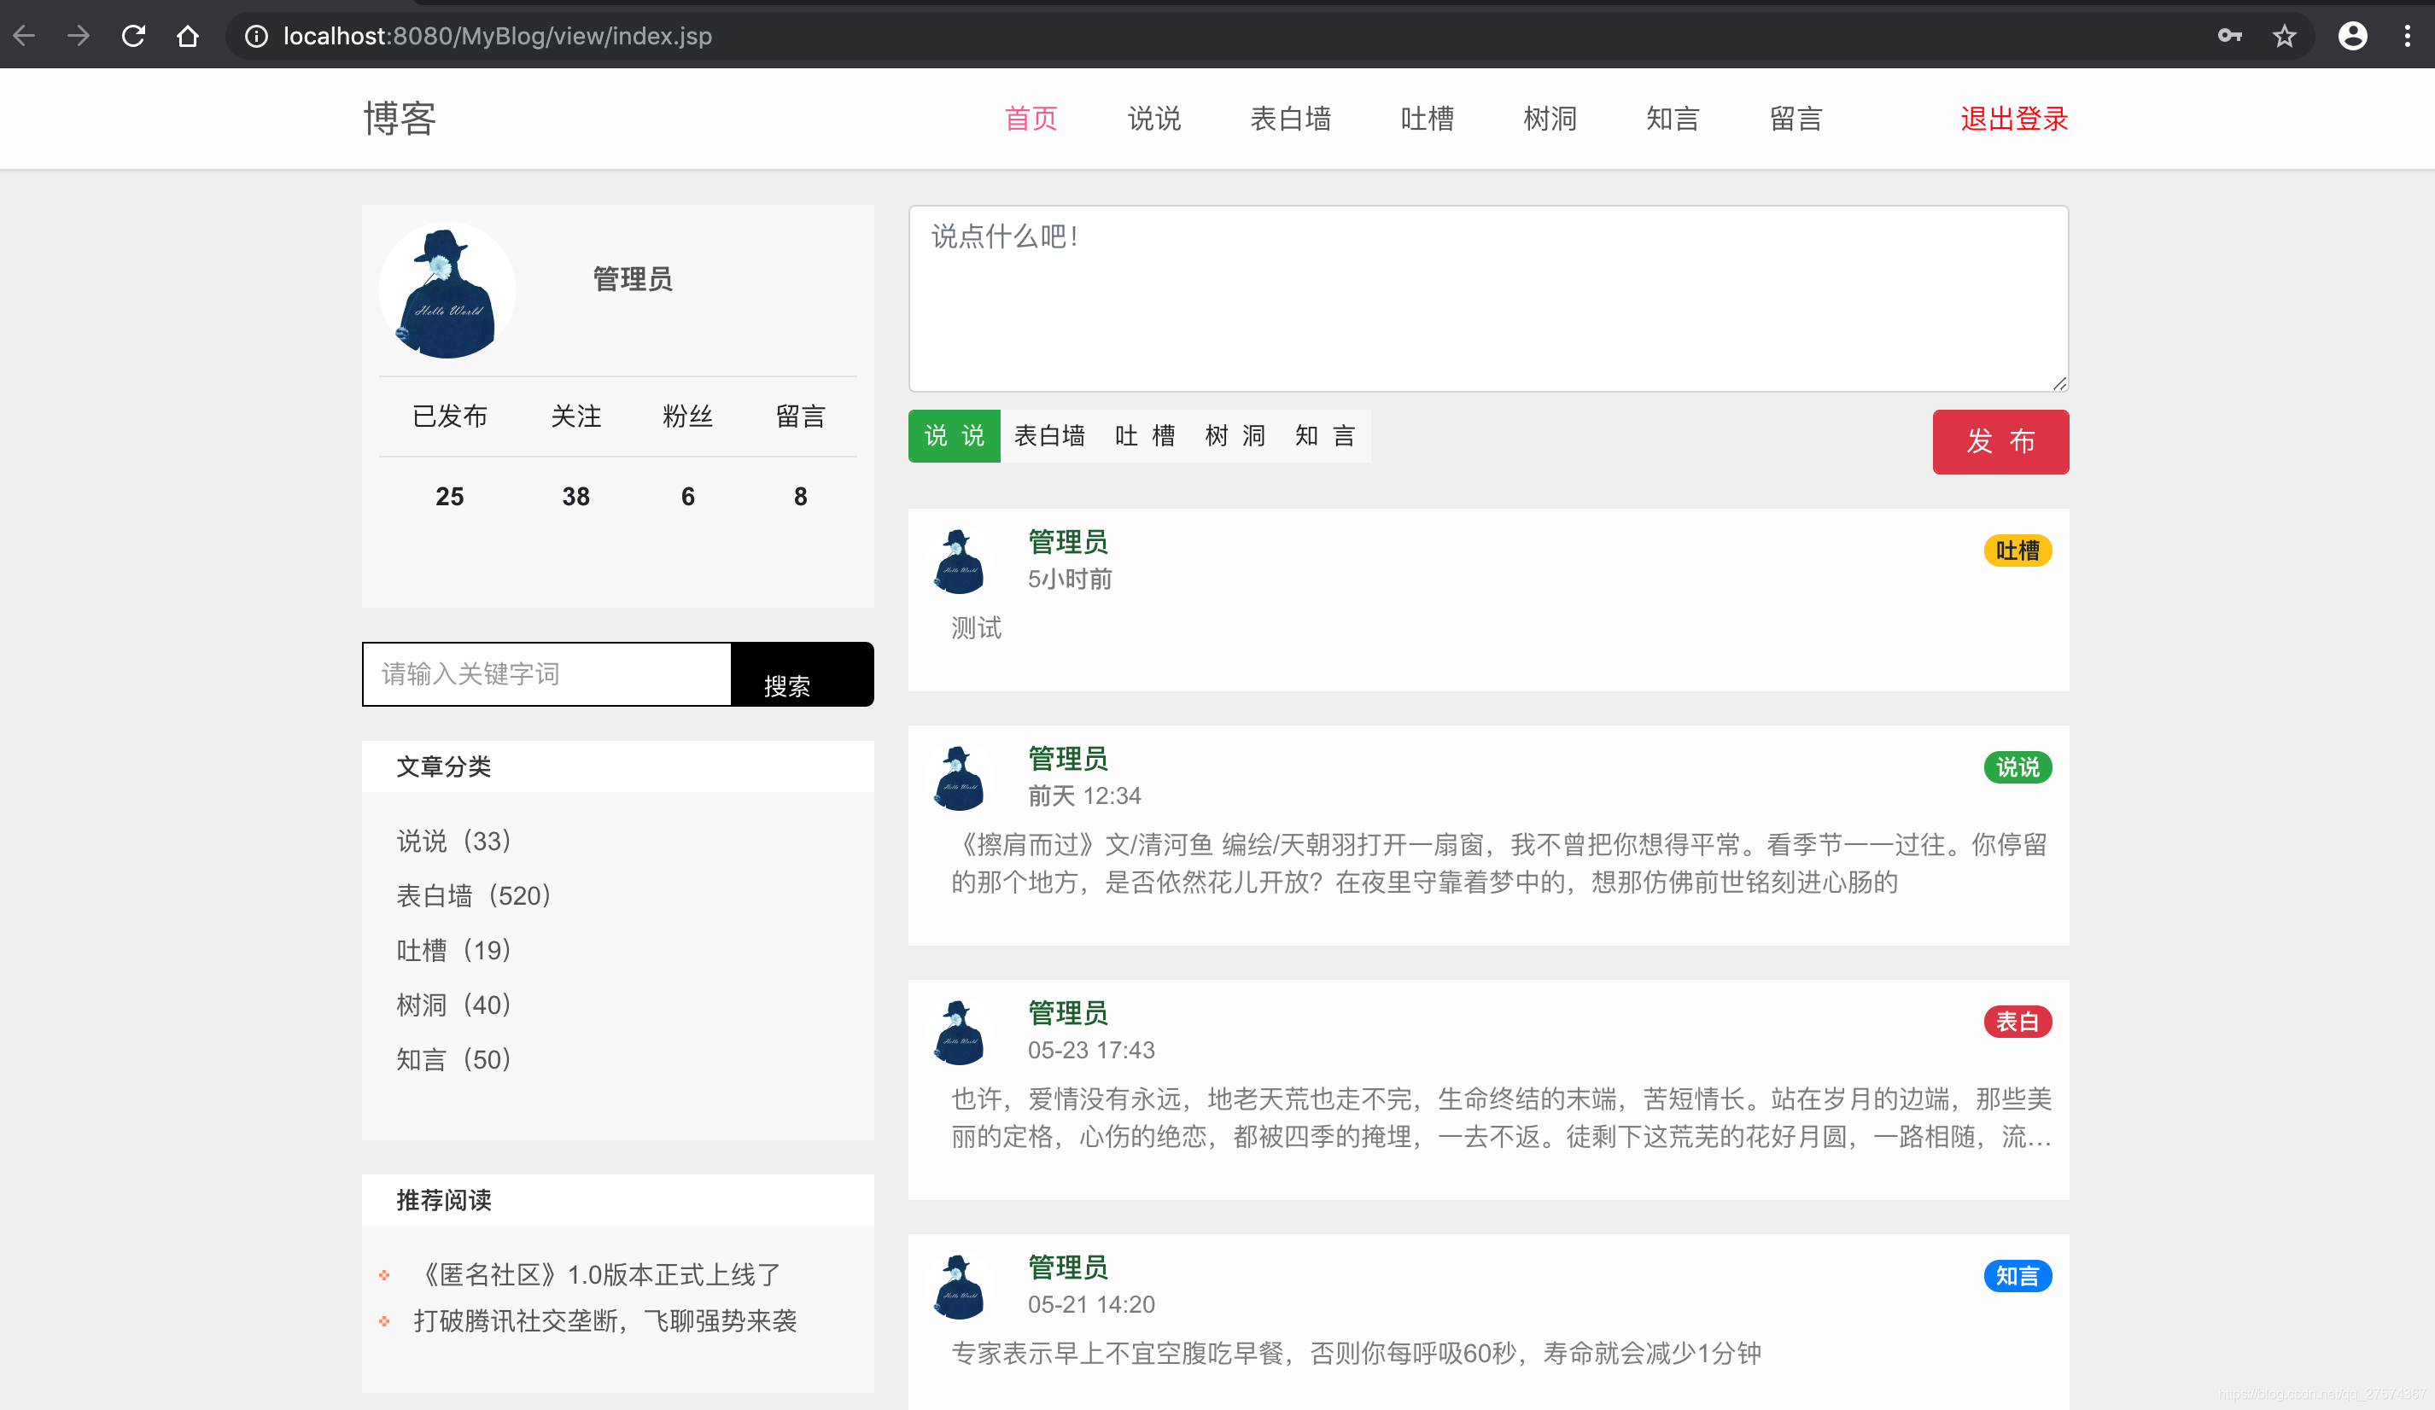The image size is (2435, 1410).
Task: Open the Chrome three-dot menu
Action: pos(2407,36)
